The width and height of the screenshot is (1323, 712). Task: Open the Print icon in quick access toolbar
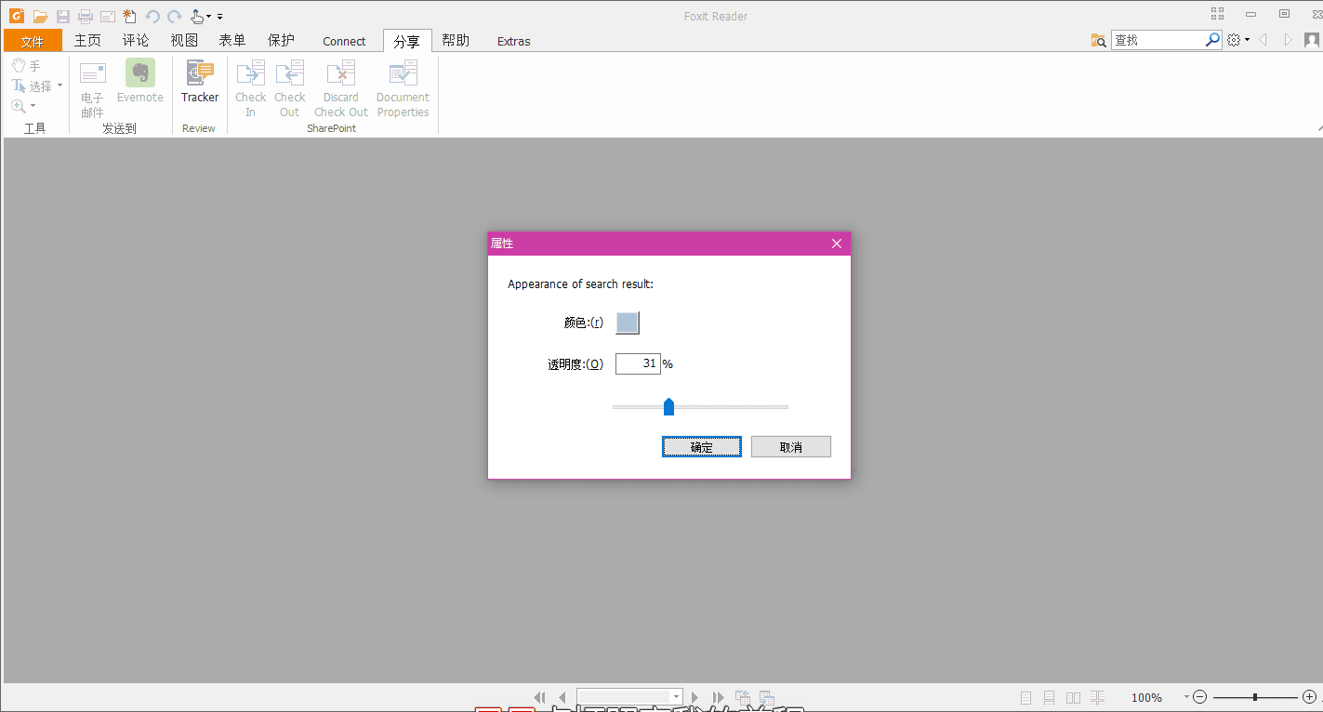[85, 16]
